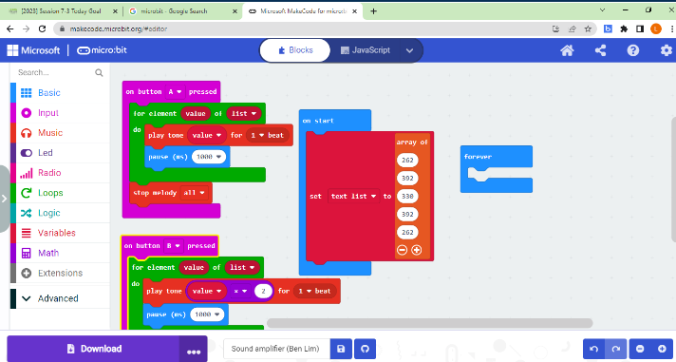Open pause 1000 dropdown in button B block
This screenshot has height=362, width=676.
pos(207,314)
